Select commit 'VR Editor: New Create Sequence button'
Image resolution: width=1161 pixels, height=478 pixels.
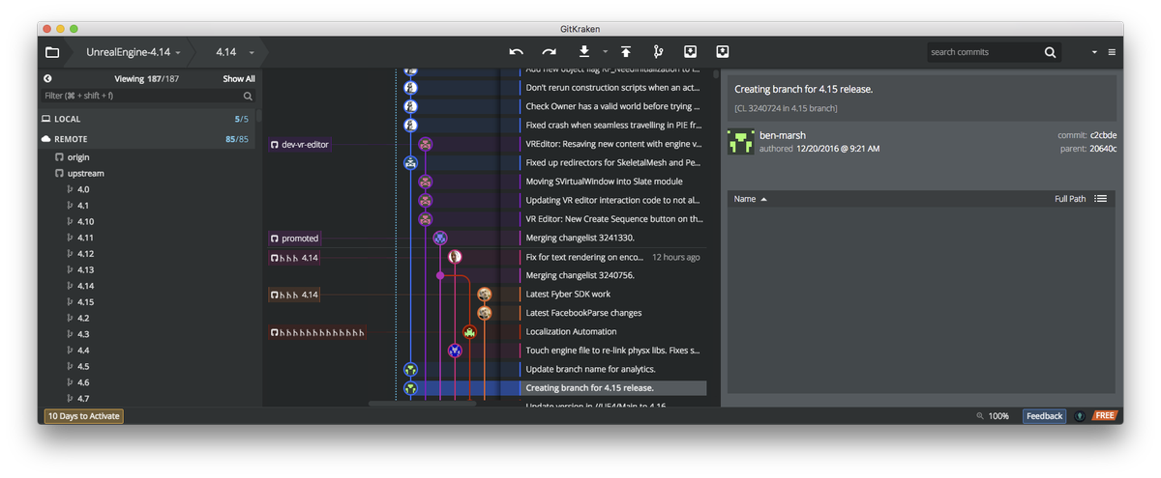click(x=612, y=219)
